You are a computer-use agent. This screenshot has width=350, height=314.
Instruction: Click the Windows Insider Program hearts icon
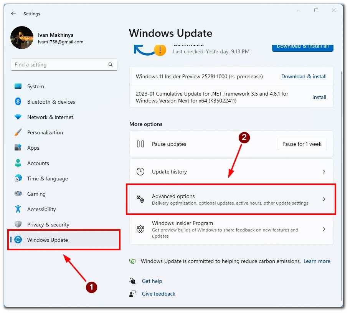140,229
